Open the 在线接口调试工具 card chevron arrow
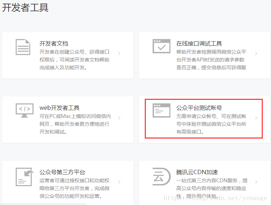This screenshot has width=271, height=205. click(256, 53)
